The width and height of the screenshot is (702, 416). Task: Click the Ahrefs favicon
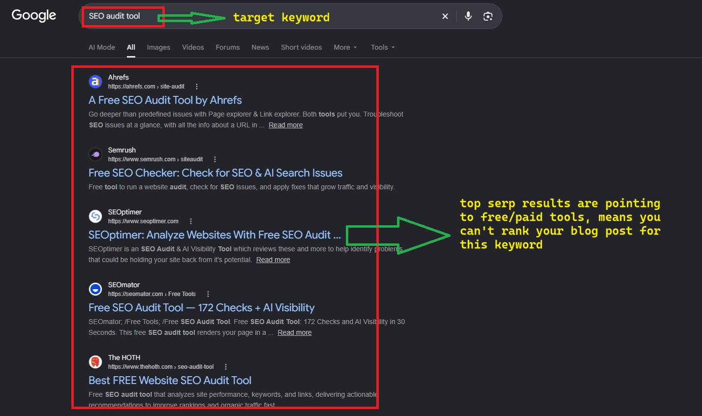95,82
